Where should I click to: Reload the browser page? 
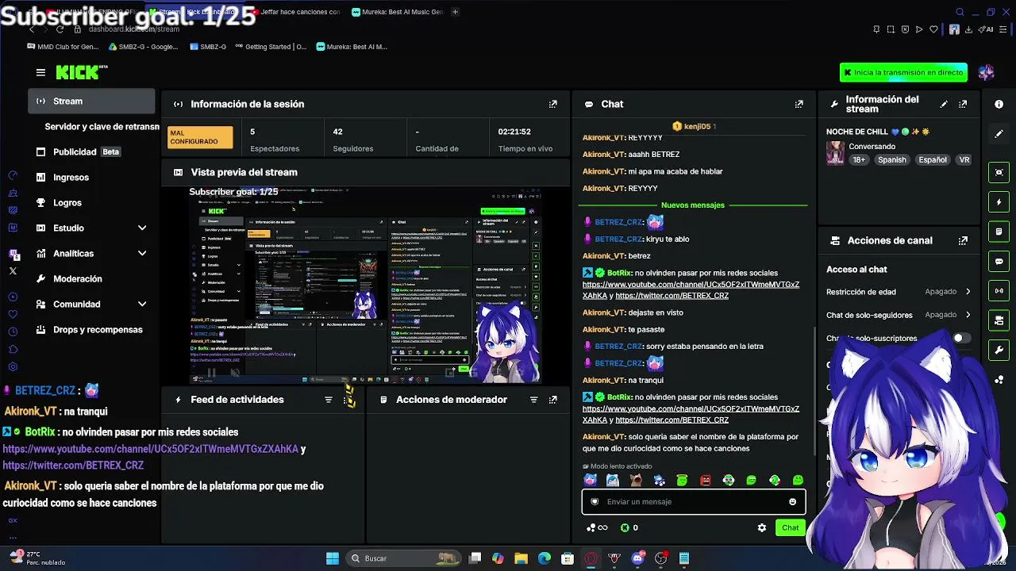click(x=60, y=29)
